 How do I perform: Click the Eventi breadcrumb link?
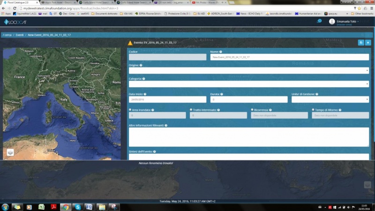pos(20,35)
